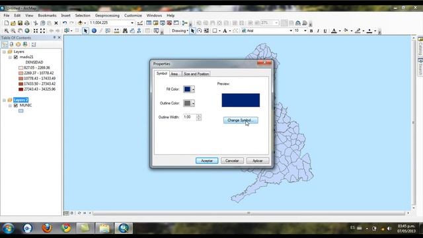Screen dimensions: 423x238
Task: Click the Table Of Contents Options icon
Action: [x=34, y=44]
